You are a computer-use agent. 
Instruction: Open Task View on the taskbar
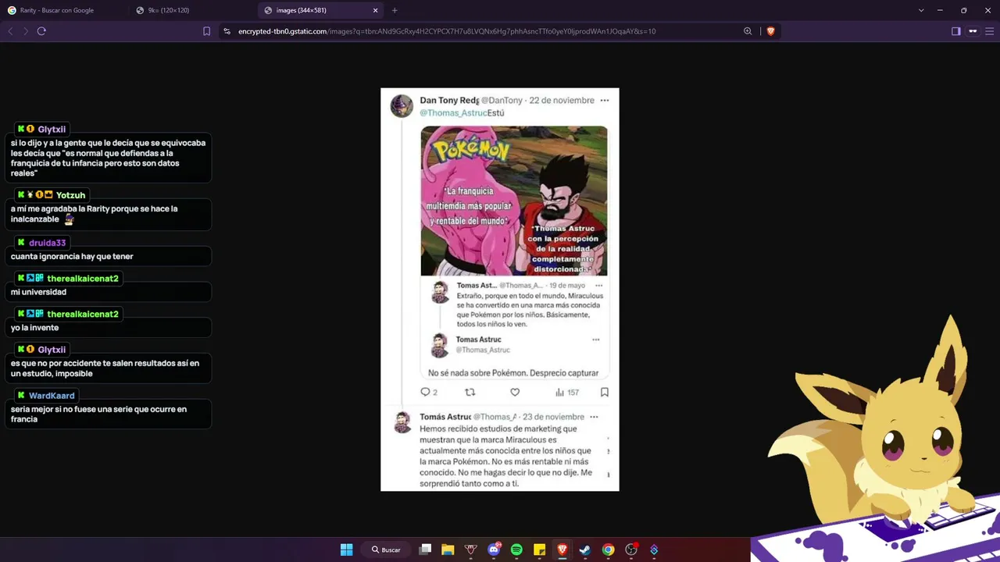(425, 550)
